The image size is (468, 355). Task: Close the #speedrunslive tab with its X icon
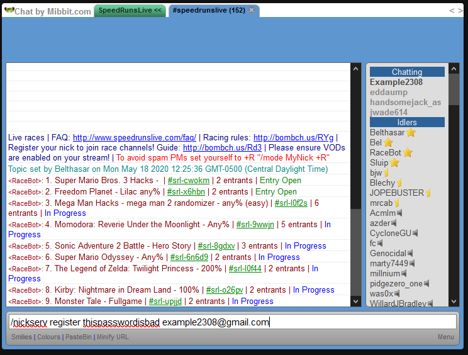click(252, 10)
